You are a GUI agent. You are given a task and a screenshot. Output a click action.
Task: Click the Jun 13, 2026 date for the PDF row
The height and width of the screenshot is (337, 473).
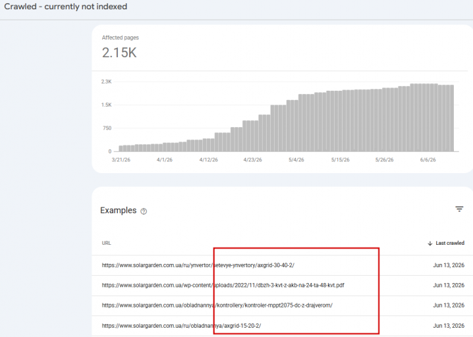click(449, 285)
